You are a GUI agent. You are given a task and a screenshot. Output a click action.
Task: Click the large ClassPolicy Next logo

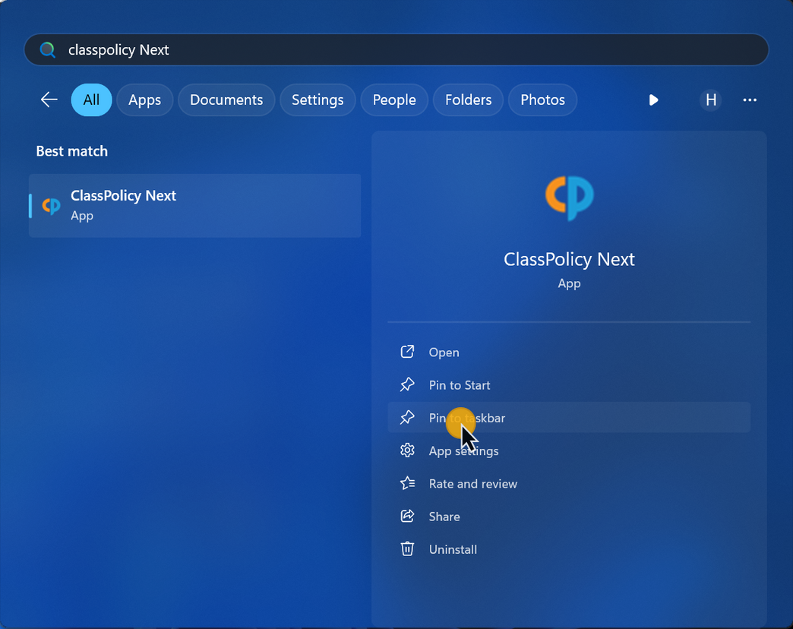(x=569, y=198)
